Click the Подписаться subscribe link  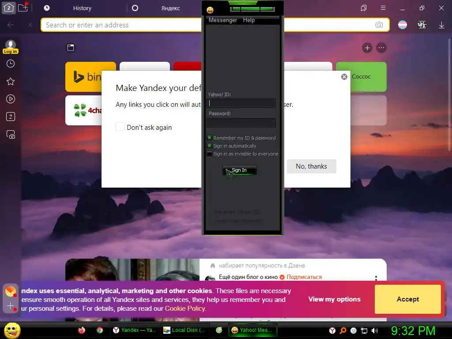304,277
